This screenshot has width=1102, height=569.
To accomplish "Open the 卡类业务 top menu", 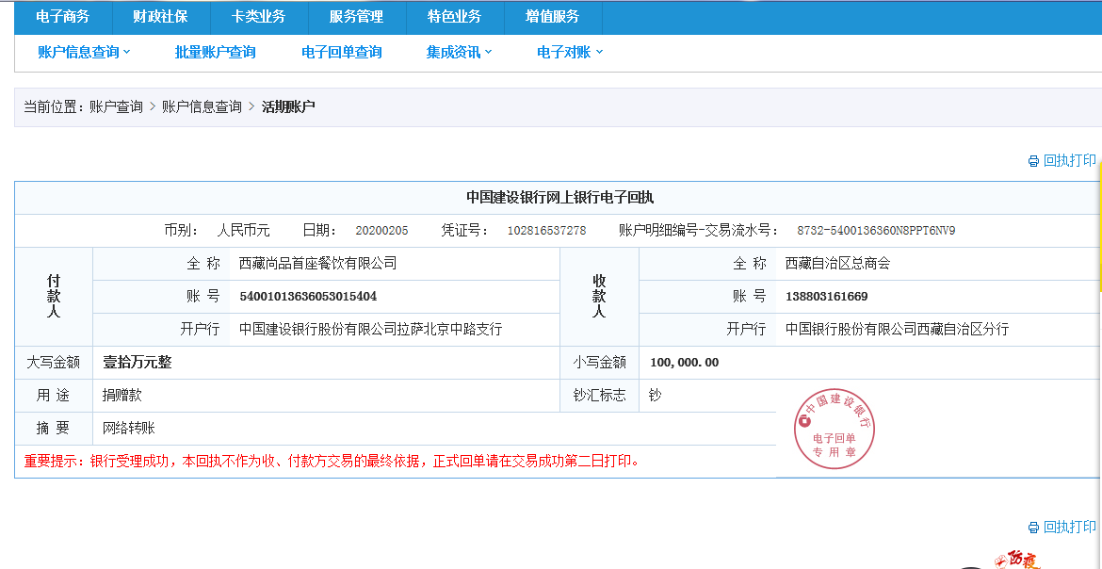I will pyautogui.click(x=259, y=17).
